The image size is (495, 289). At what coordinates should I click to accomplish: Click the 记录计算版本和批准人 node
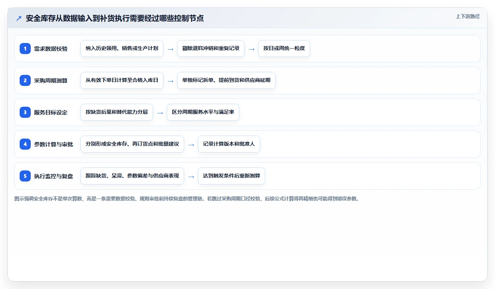click(229, 144)
